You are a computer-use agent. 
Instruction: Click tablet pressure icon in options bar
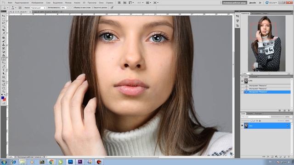coord(112,8)
